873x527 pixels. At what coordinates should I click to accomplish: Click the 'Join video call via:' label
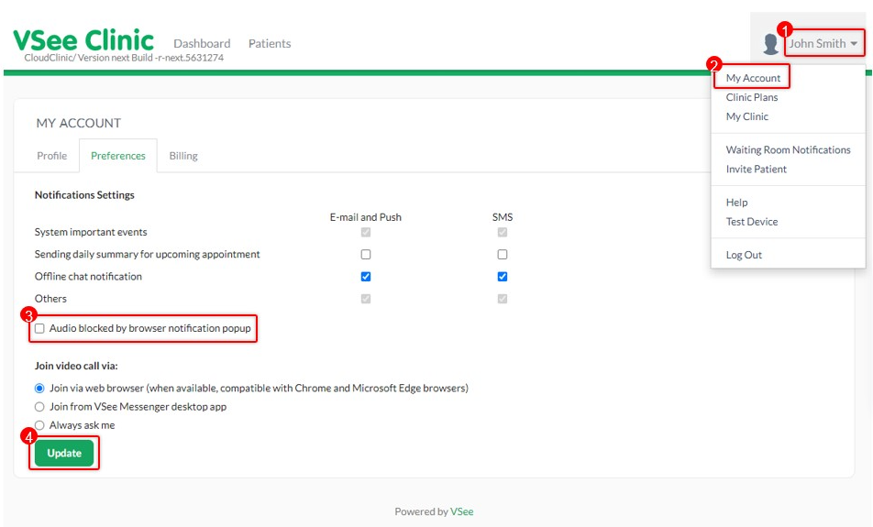tap(76, 366)
